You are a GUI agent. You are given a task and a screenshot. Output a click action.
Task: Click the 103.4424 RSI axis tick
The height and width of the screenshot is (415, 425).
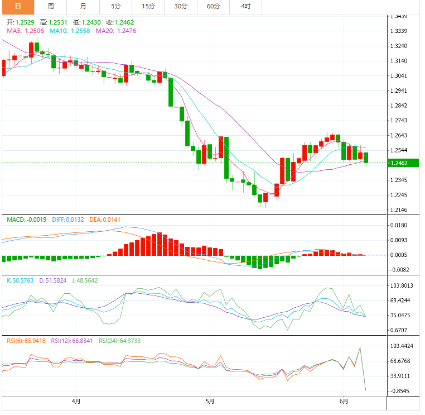402,346
